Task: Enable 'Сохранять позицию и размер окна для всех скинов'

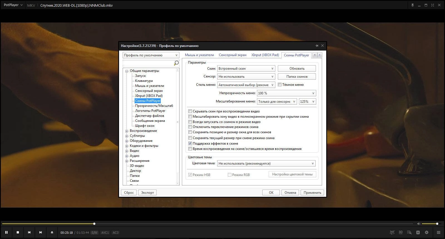Action: click(x=190, y=132)
